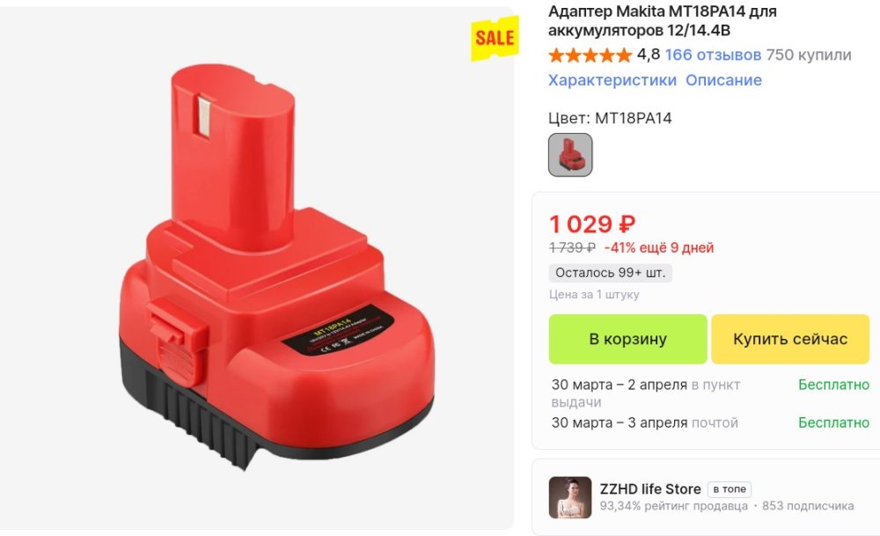This screenshot has height=536, width=880.
Task: Go to the Характеристики tab link
Action: pyautogui.click(x=612, y=80)
